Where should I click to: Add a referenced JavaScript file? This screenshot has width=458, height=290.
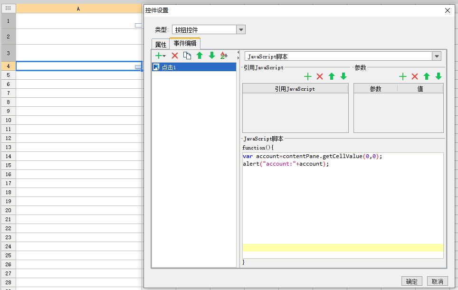pos(307,76)
